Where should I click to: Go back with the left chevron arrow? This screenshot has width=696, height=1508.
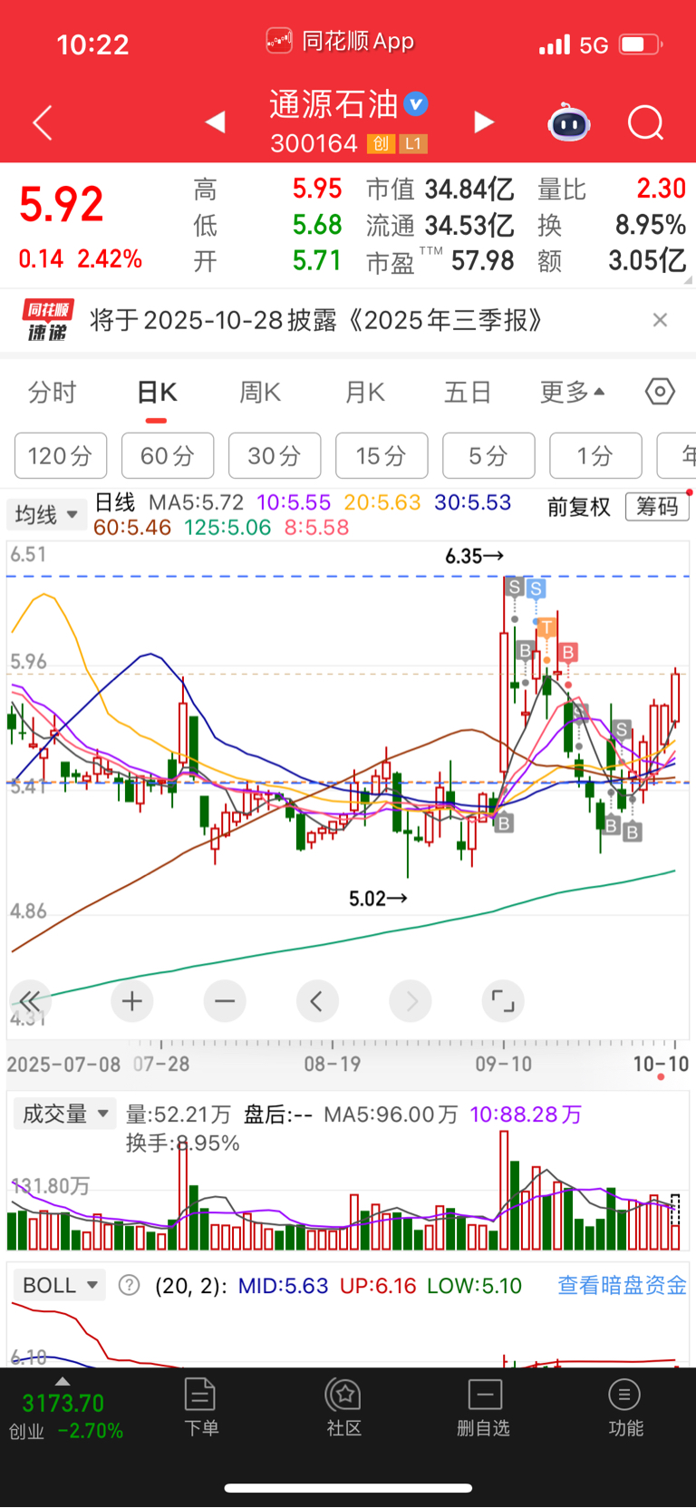click(43, 122)
